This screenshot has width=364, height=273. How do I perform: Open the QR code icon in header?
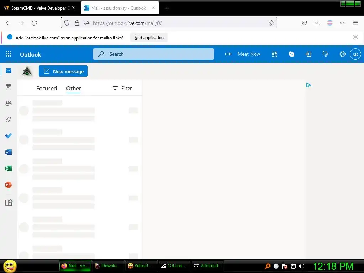point(274,54)
